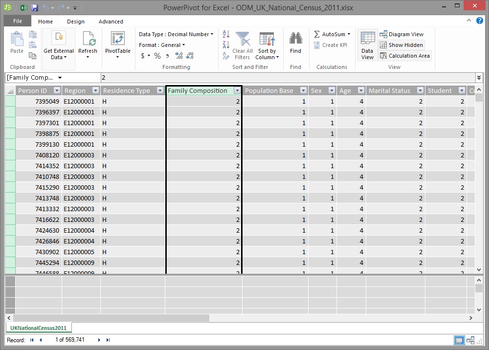Open Family Composition filter dropdown
Viewport: 489px width, 350px height.
(x=237, y=91)
